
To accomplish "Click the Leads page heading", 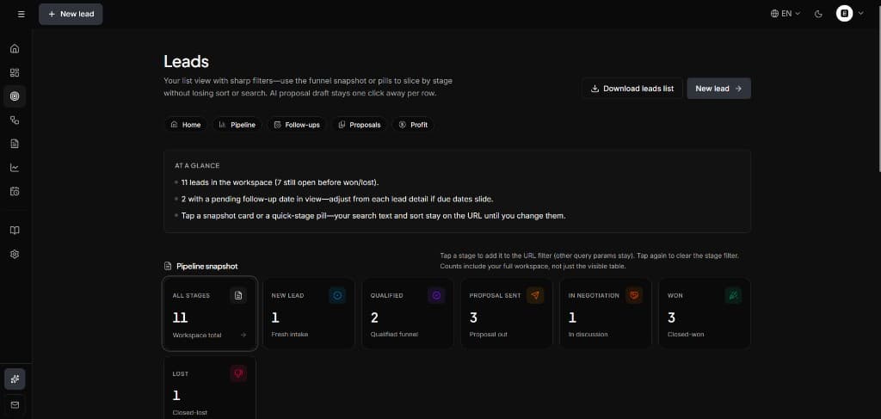I will (x=186, y=61).
